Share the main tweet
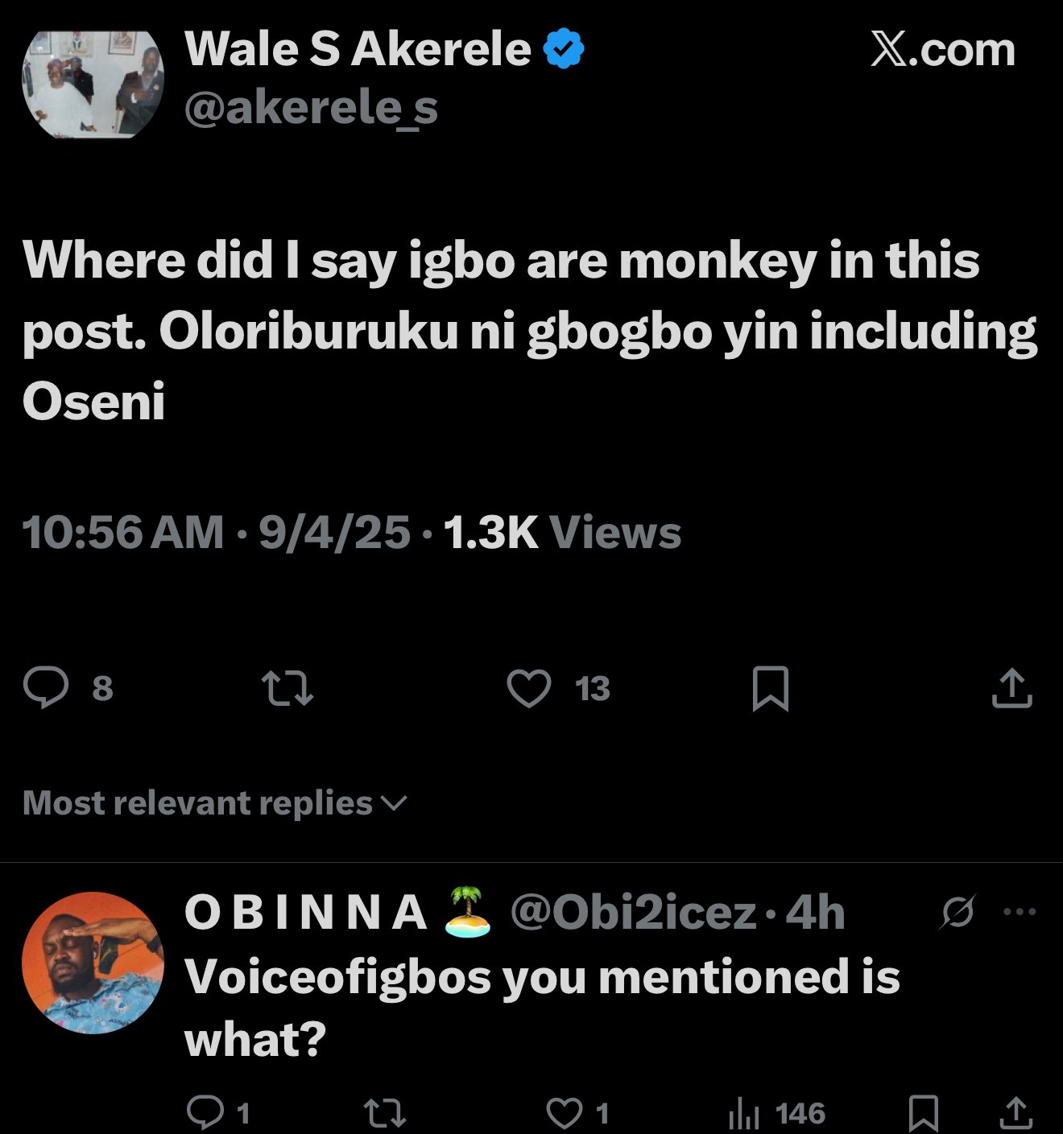Image resolution: width=1063 pixels, height=1134 pixels. point(1011,689)
